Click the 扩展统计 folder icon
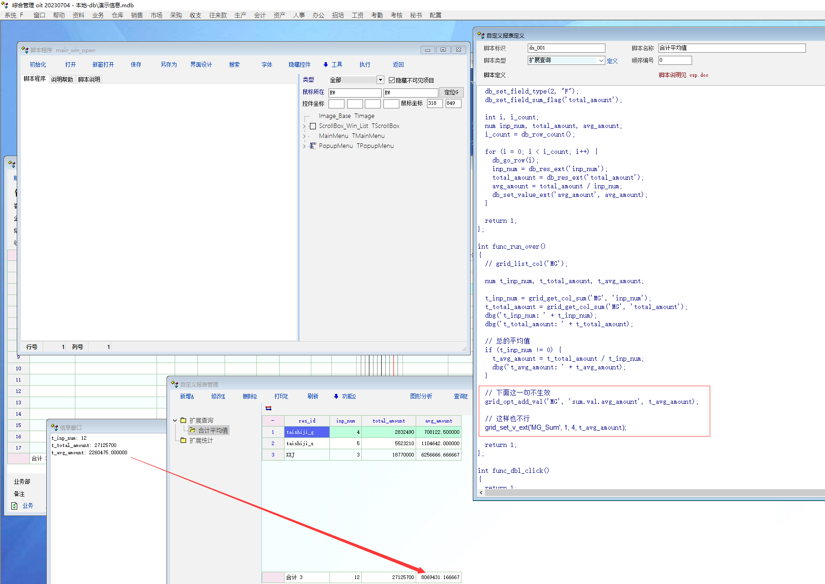This screenshot has width=825, height=584. [183, 440]
